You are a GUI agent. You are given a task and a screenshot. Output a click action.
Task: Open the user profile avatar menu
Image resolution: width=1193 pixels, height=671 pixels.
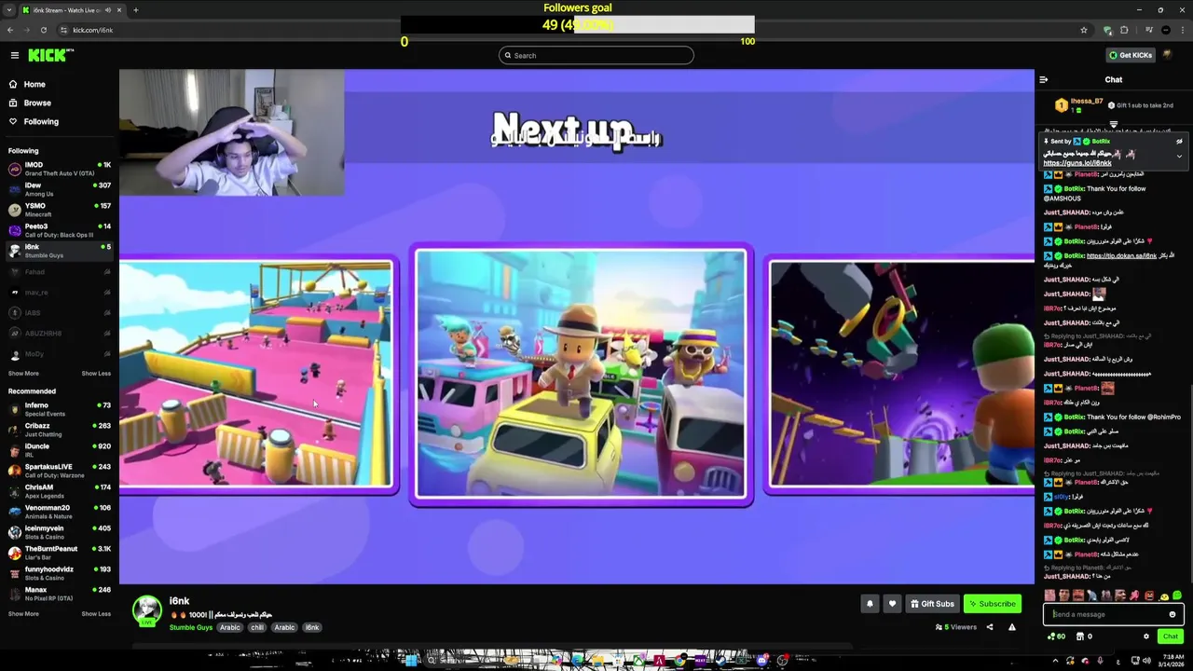(x=1168, y=55)
